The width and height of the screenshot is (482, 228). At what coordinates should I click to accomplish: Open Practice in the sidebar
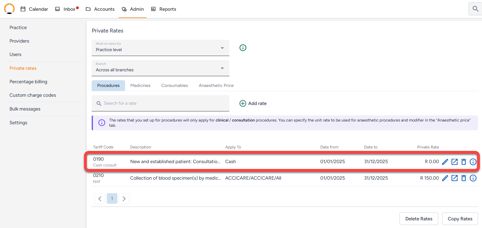click(x=18, y=28)
